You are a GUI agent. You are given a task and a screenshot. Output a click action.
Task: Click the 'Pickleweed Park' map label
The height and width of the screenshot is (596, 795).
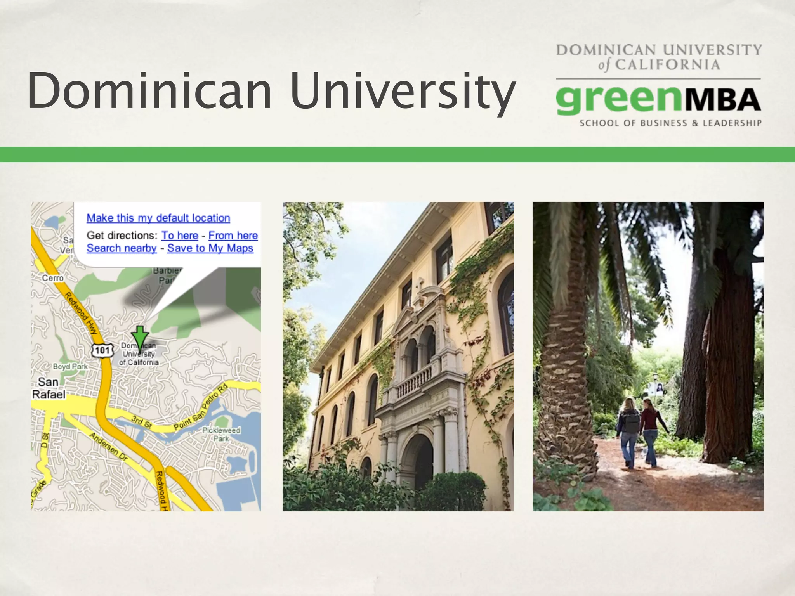click(x=221, y=434)
